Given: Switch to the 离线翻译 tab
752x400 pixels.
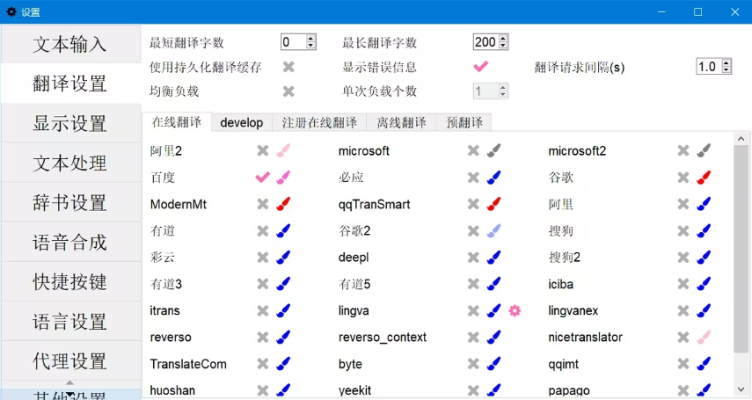Looking at the screenshot, I should (401, 123).
